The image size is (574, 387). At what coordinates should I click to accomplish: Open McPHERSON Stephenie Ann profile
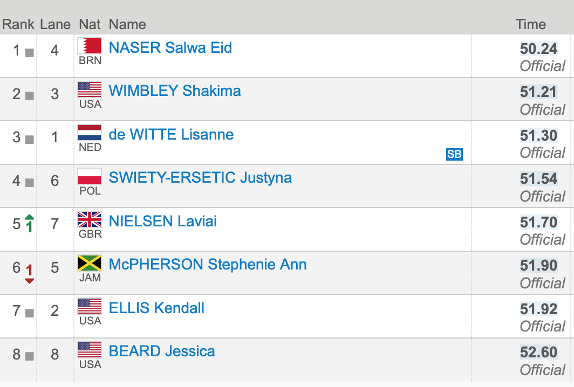(x=207, y=265)
